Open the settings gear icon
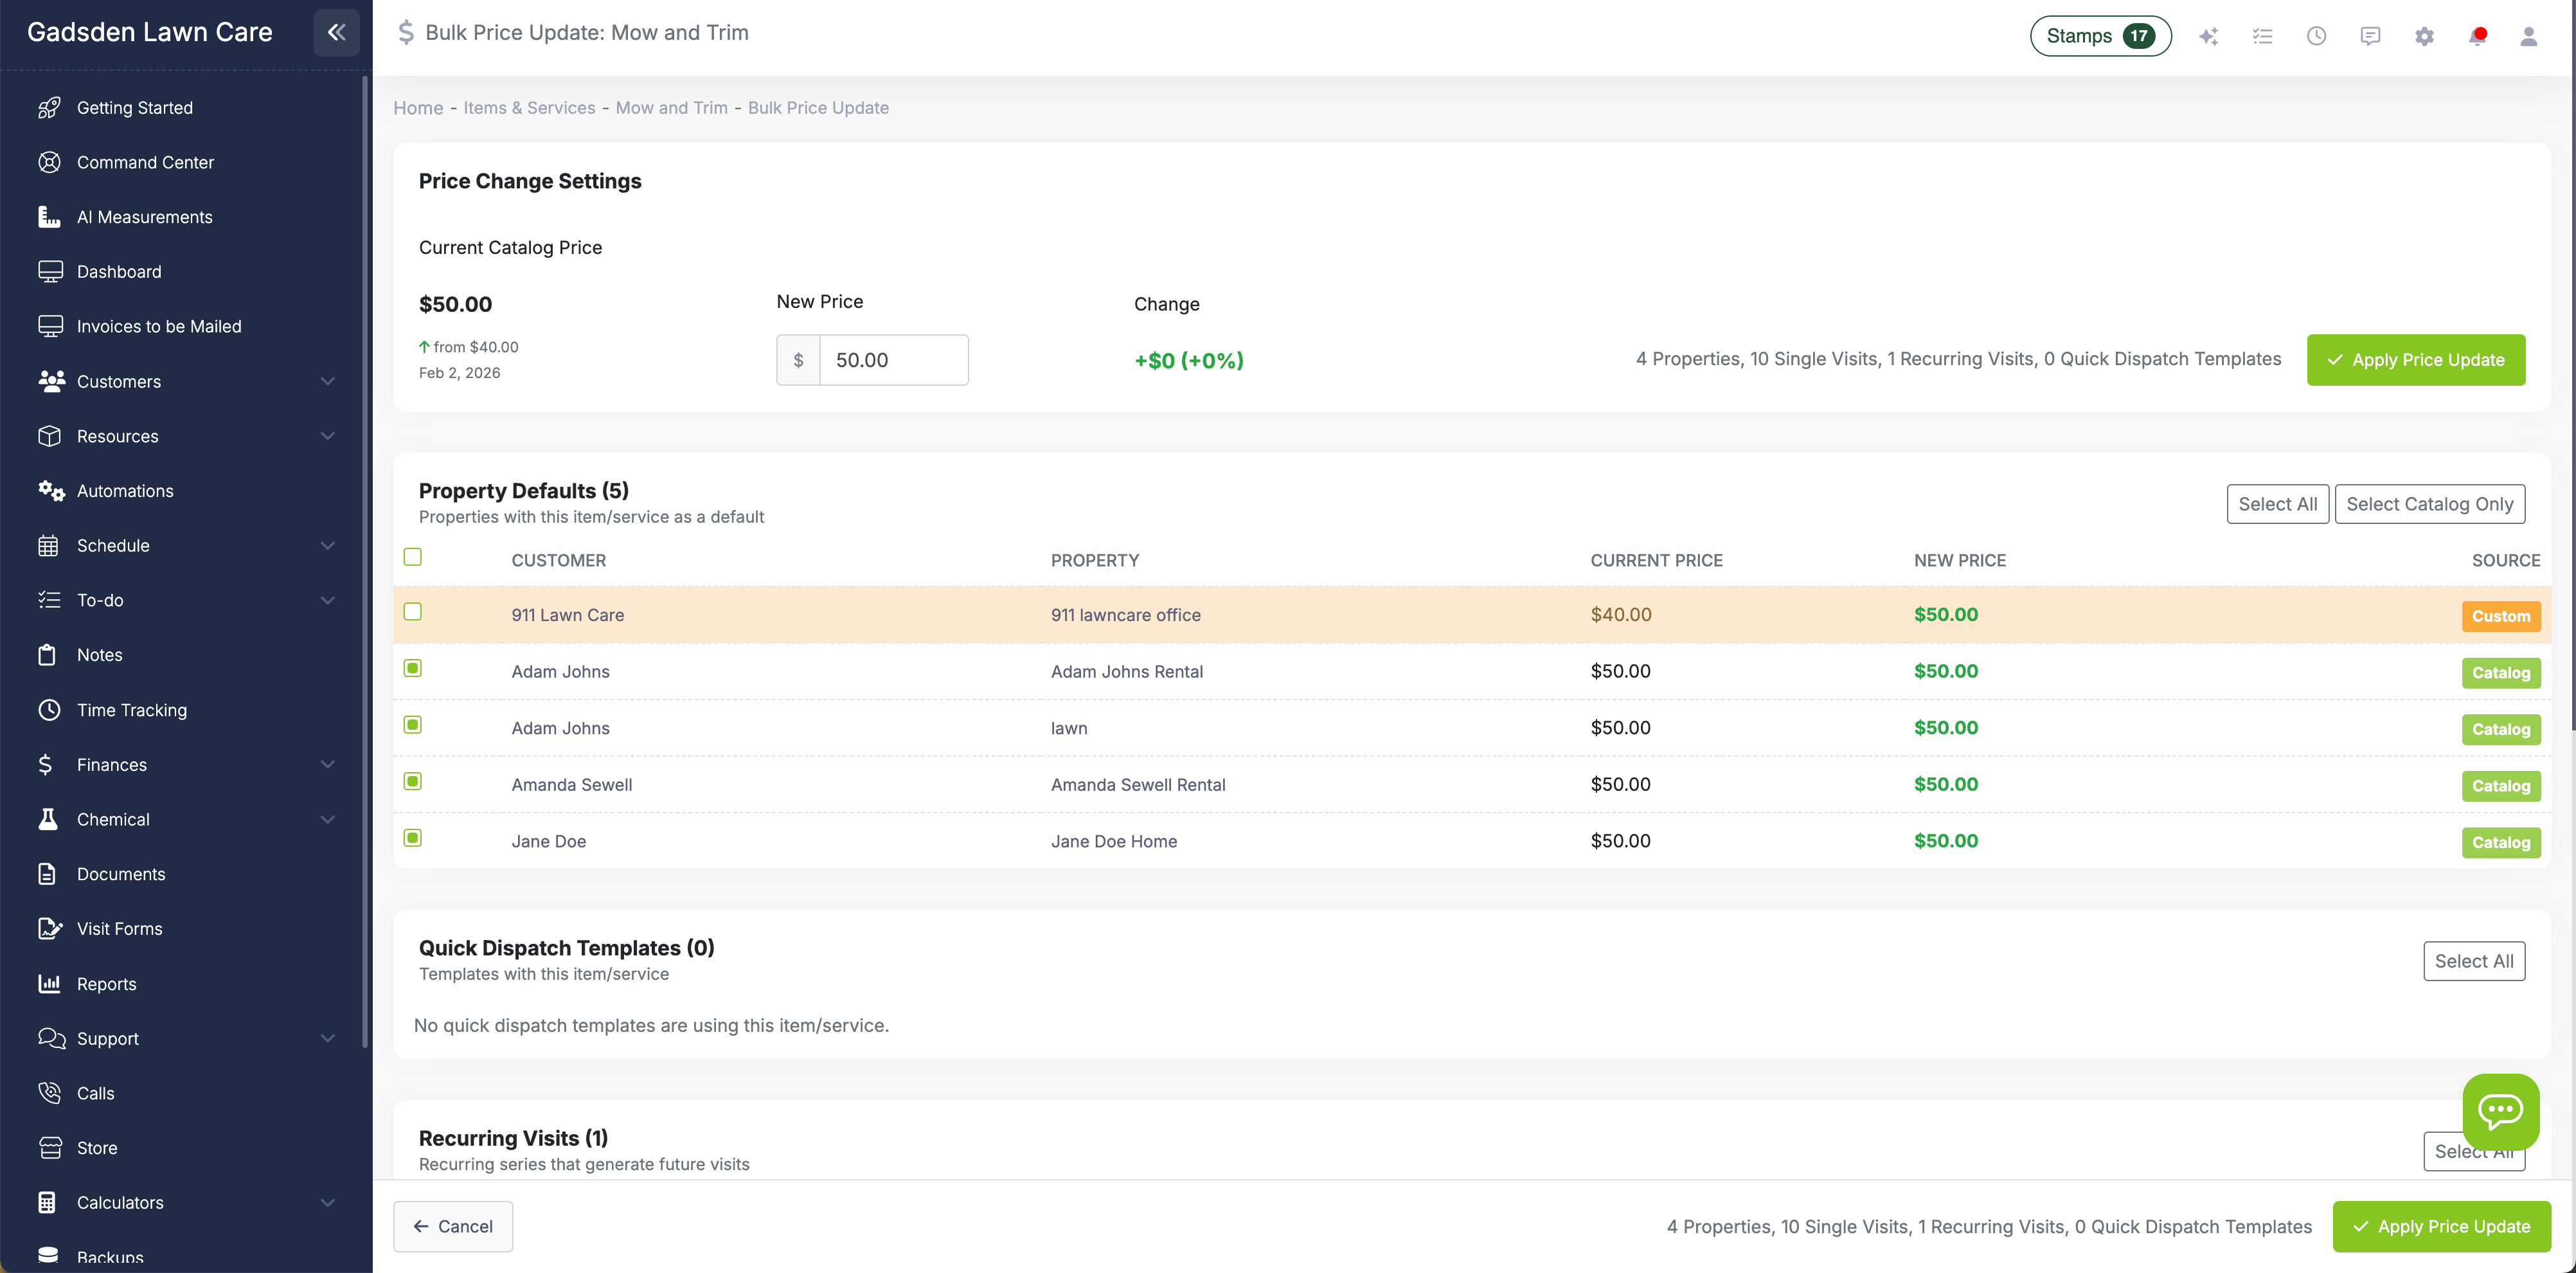 point(2424,35)
